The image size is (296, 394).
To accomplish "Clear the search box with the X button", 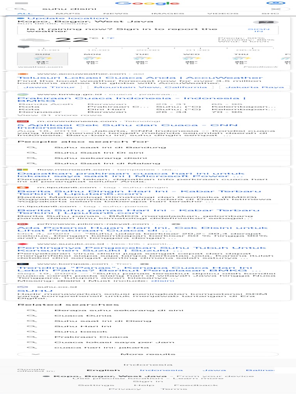I will point(276,9).
